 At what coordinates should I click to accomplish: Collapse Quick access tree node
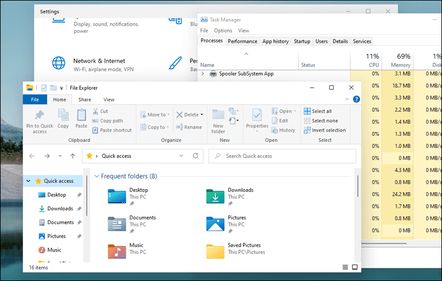point(28,181)
